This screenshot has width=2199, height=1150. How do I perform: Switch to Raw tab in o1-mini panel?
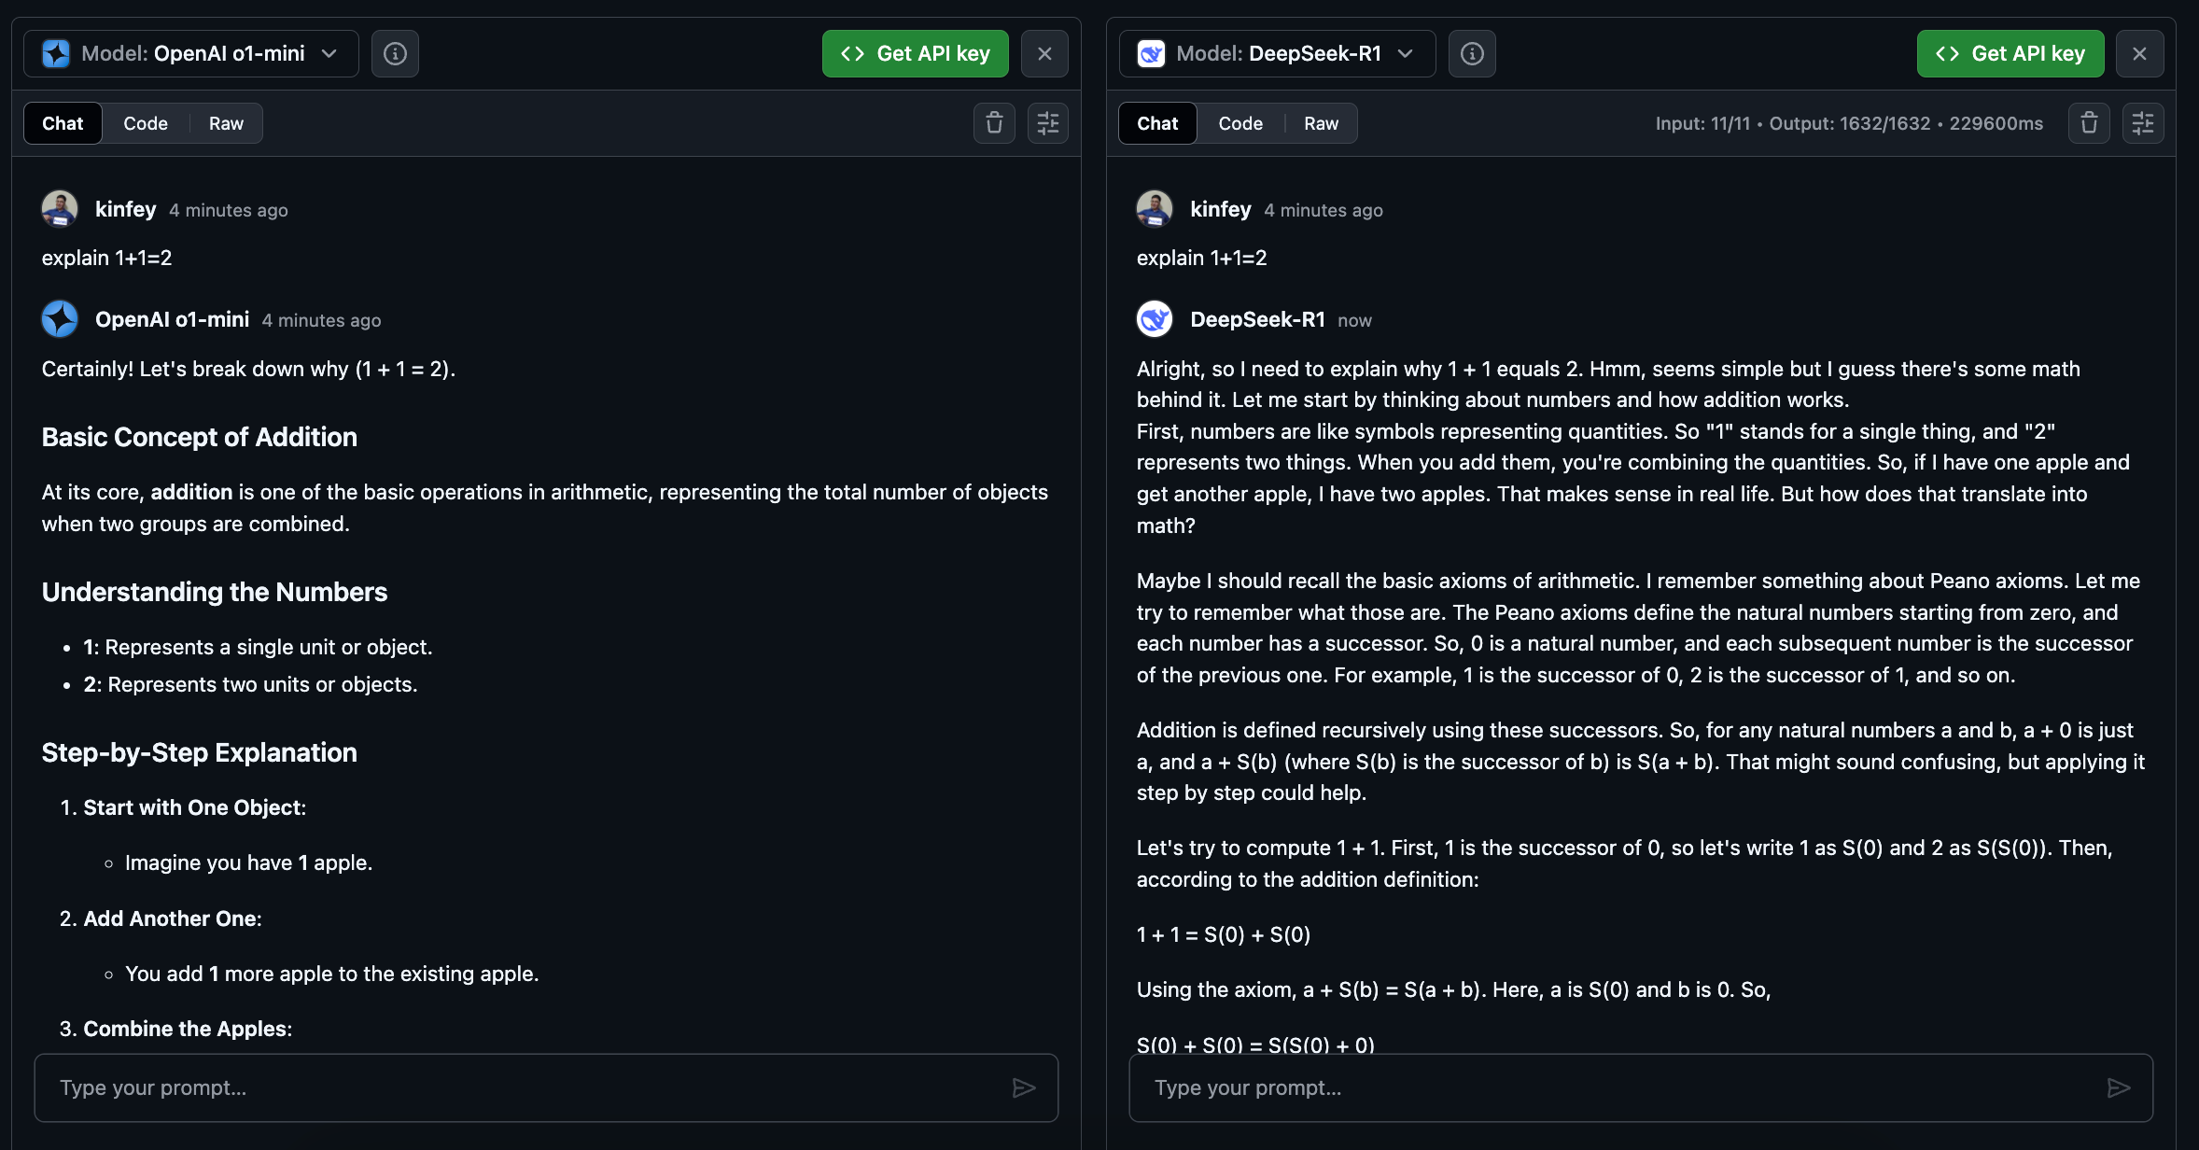point(226,123)
